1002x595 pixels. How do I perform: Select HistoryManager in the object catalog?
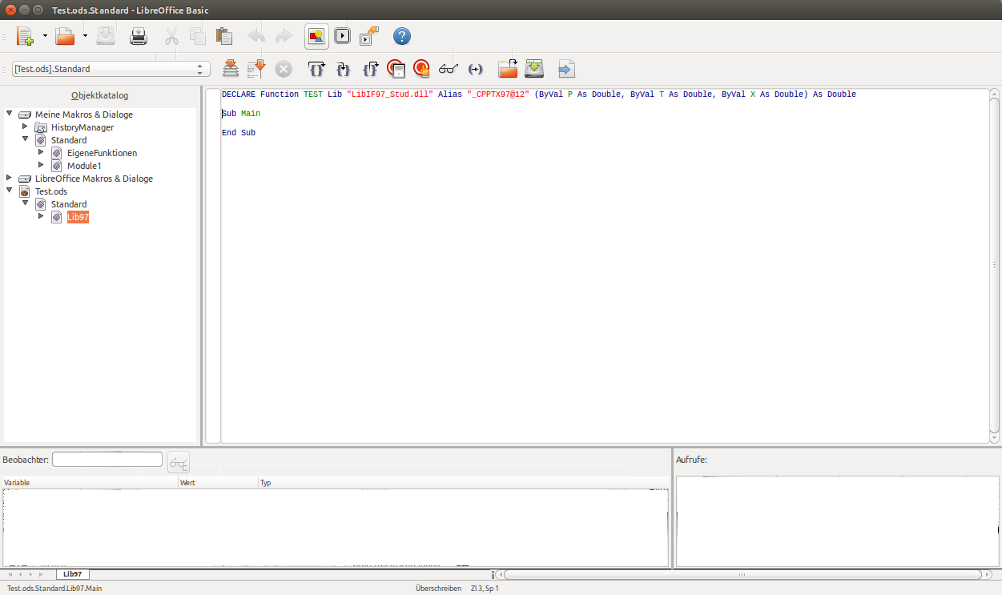coord(82,127)
